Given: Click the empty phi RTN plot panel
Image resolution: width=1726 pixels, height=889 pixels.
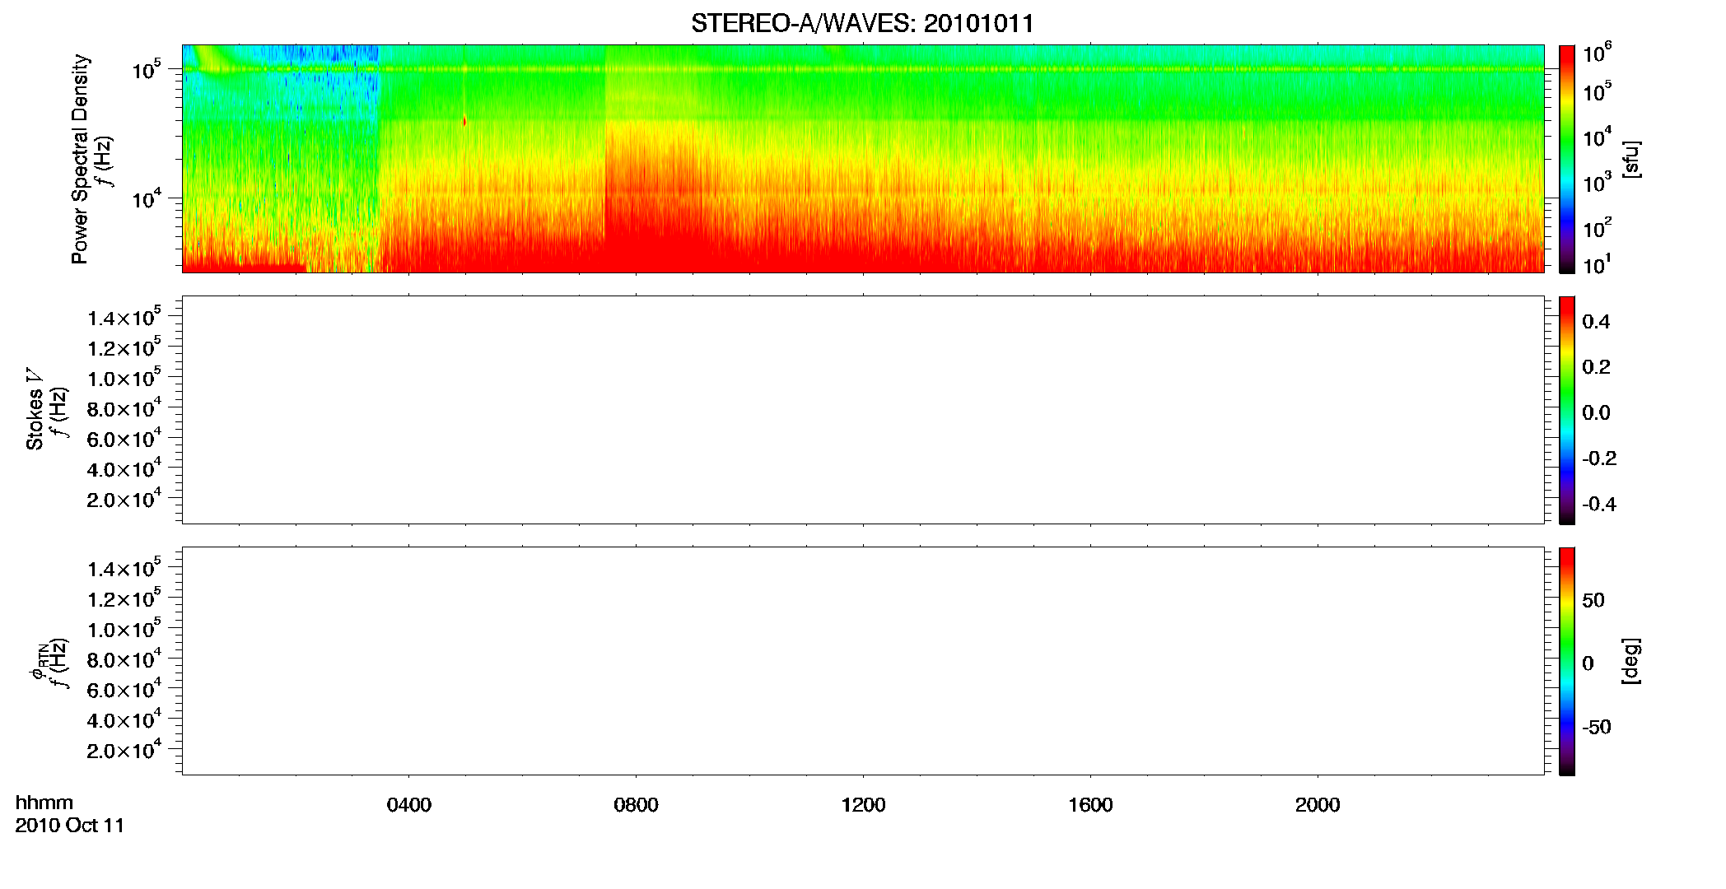Looking at the screenshot, I should [x=863, y=660].
